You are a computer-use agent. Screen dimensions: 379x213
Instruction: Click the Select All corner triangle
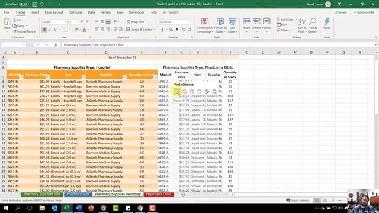click(x=4, y=53)
